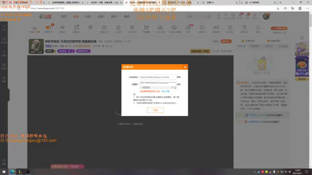Open the alarm clock reminder icon
Image resolution: width=312 pixels, height=175 pixels.
click(x=146, y=28)
